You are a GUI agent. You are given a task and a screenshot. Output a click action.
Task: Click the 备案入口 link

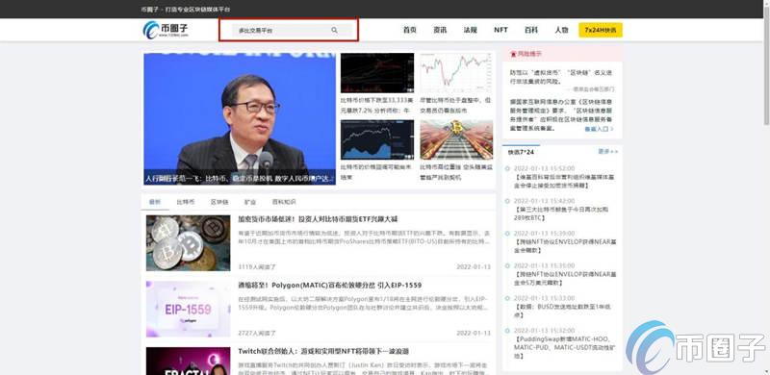coord(599,129)
